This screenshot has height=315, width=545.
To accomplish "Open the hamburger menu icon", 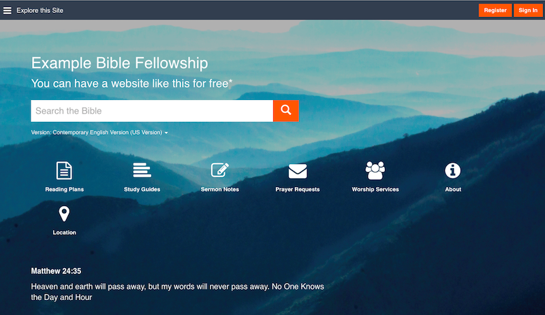I will tap(7, 10).
